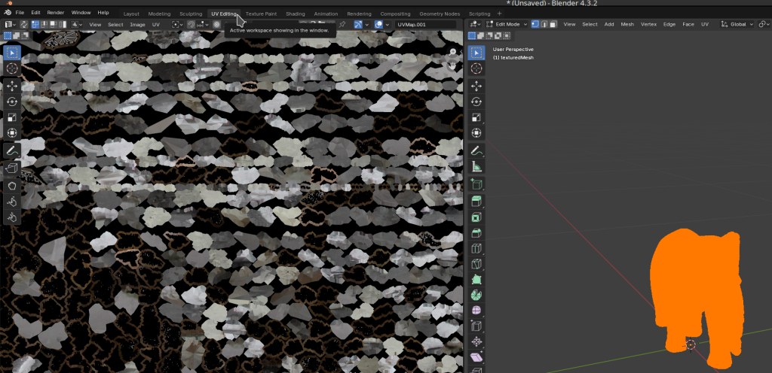772x373 pixels.
Task: Enable edge select mode in the 3D viewport
Action: tap(544, 25)
